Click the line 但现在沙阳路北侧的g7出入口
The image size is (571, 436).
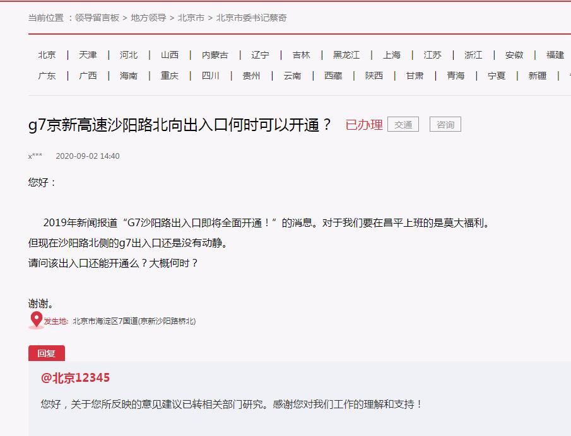[128, 243]
